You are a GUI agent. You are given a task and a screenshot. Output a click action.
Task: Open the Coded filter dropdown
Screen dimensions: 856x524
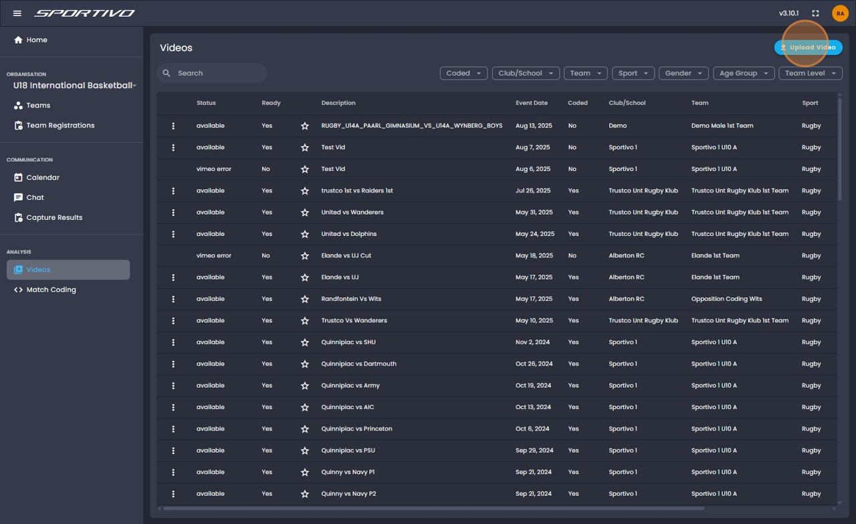point(463,74)
